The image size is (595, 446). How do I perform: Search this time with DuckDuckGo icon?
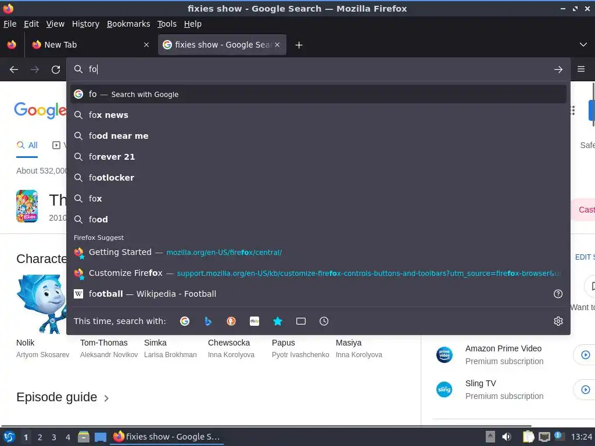[x=231, y=321]
